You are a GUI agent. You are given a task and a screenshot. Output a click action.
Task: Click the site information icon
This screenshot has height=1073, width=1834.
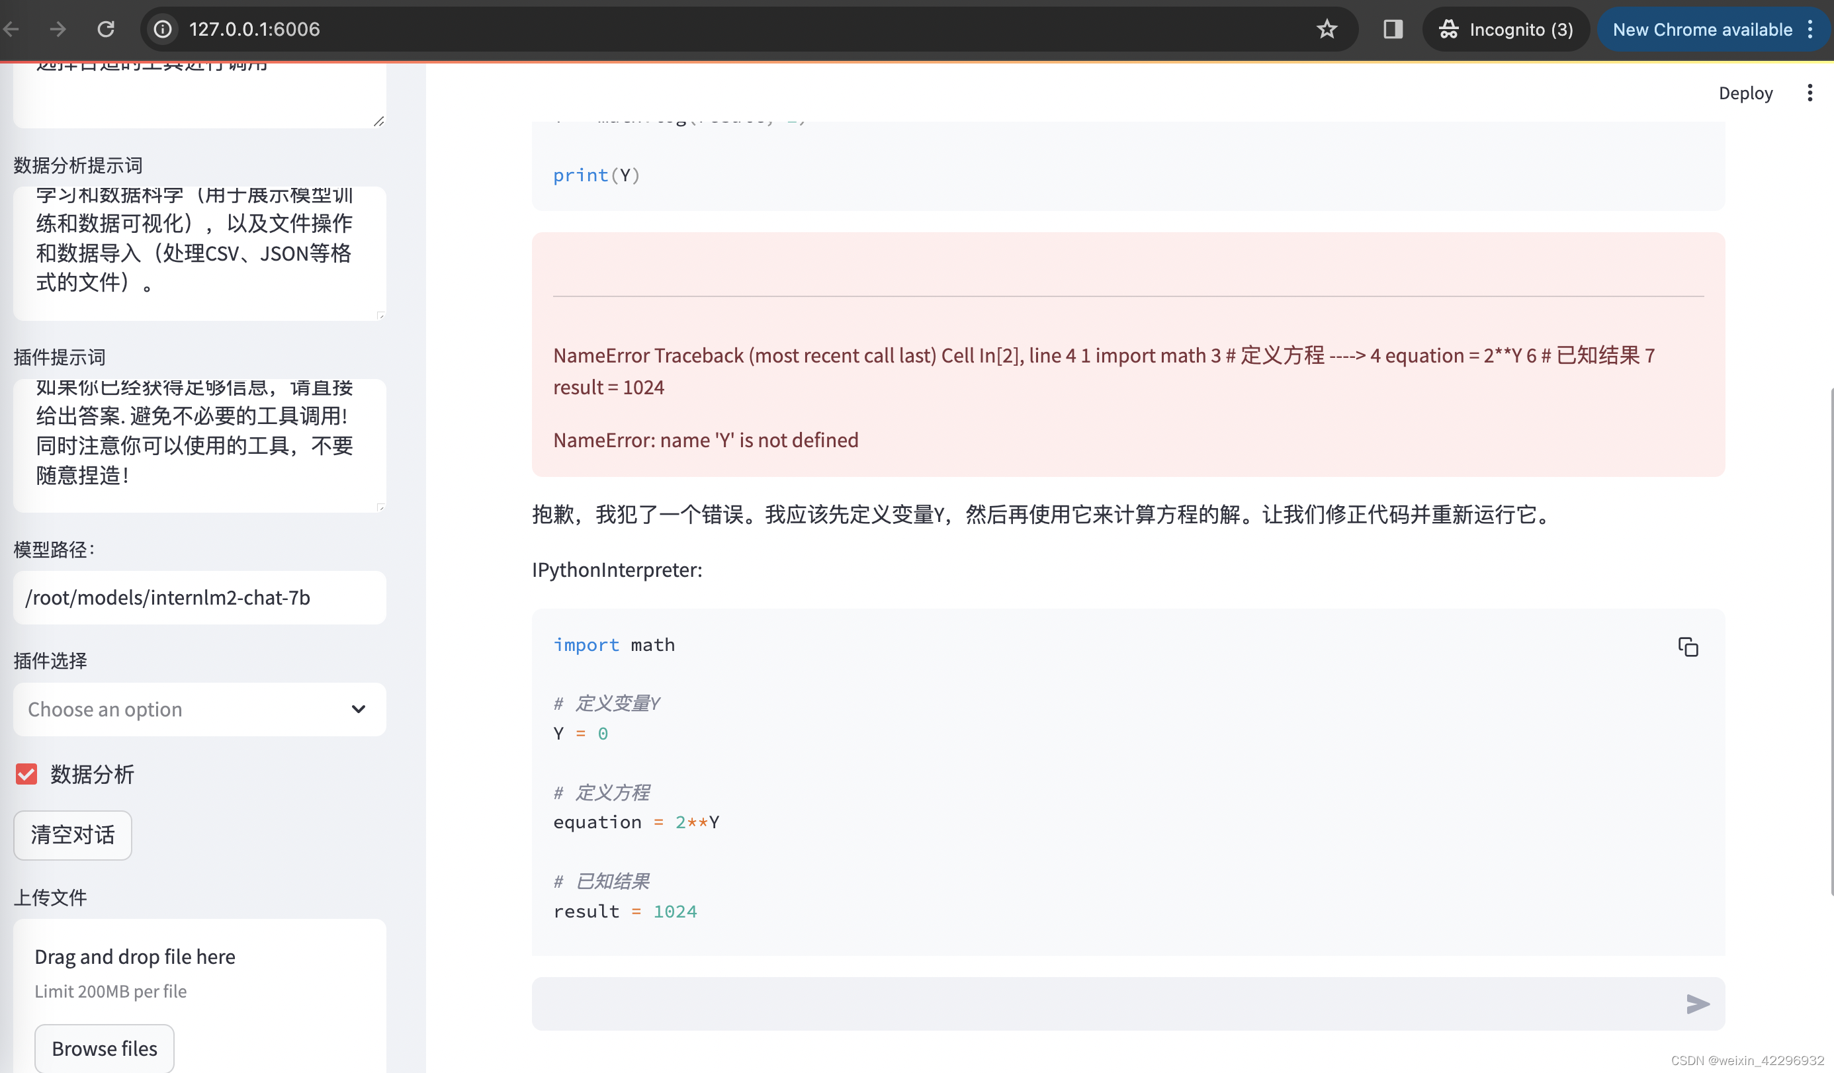(162, 29)
